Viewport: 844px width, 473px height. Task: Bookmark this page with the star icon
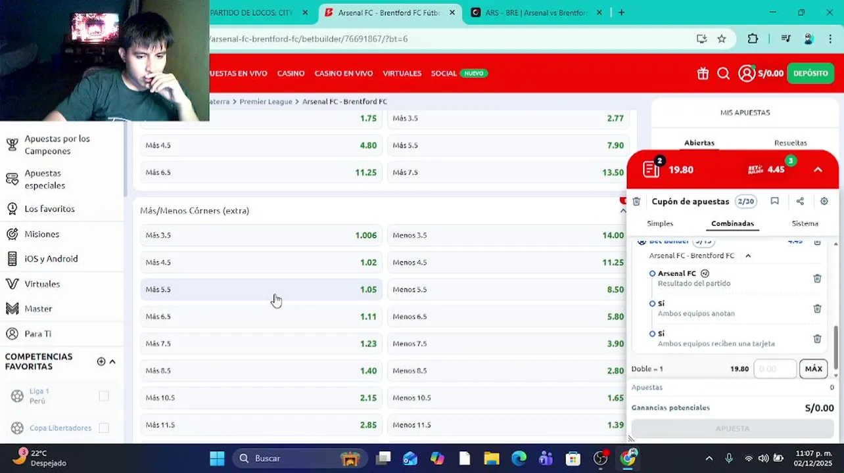click(x=722, y=39)
